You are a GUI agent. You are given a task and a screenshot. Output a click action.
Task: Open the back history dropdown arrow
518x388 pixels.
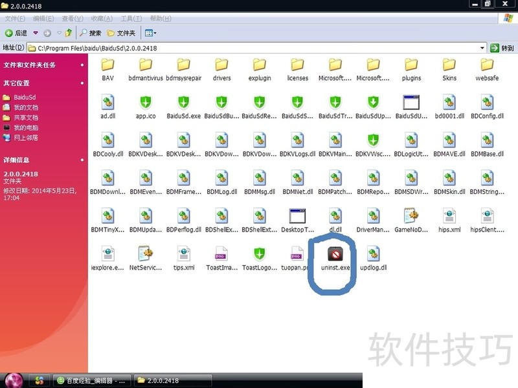(36, 33)
